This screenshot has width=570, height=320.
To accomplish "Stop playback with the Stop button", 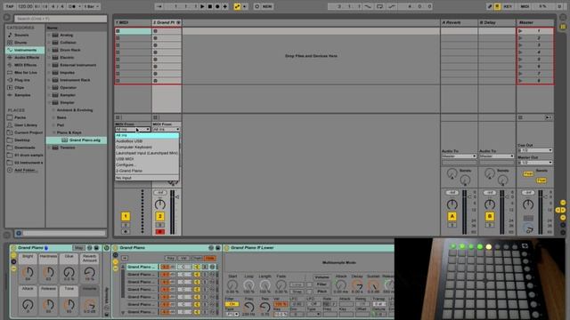I will pos(210,6).
